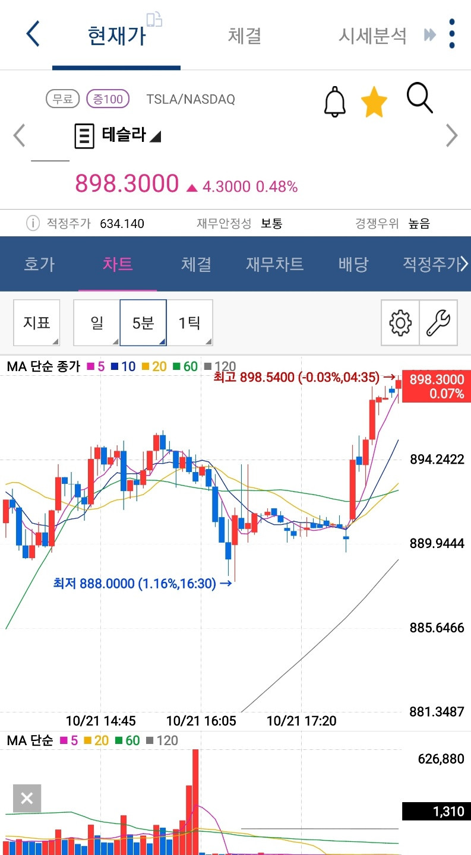Screen dimensions: 471x855
Task: Switch to the 체결 top tab
Action: click(x=245, y=36)
